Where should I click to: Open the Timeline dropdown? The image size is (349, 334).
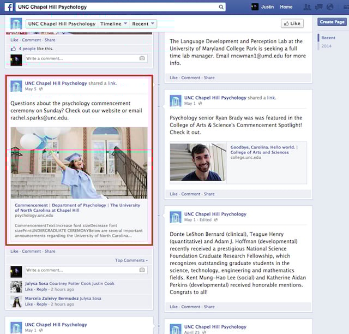pyautogui.click(x=113, y=23)
